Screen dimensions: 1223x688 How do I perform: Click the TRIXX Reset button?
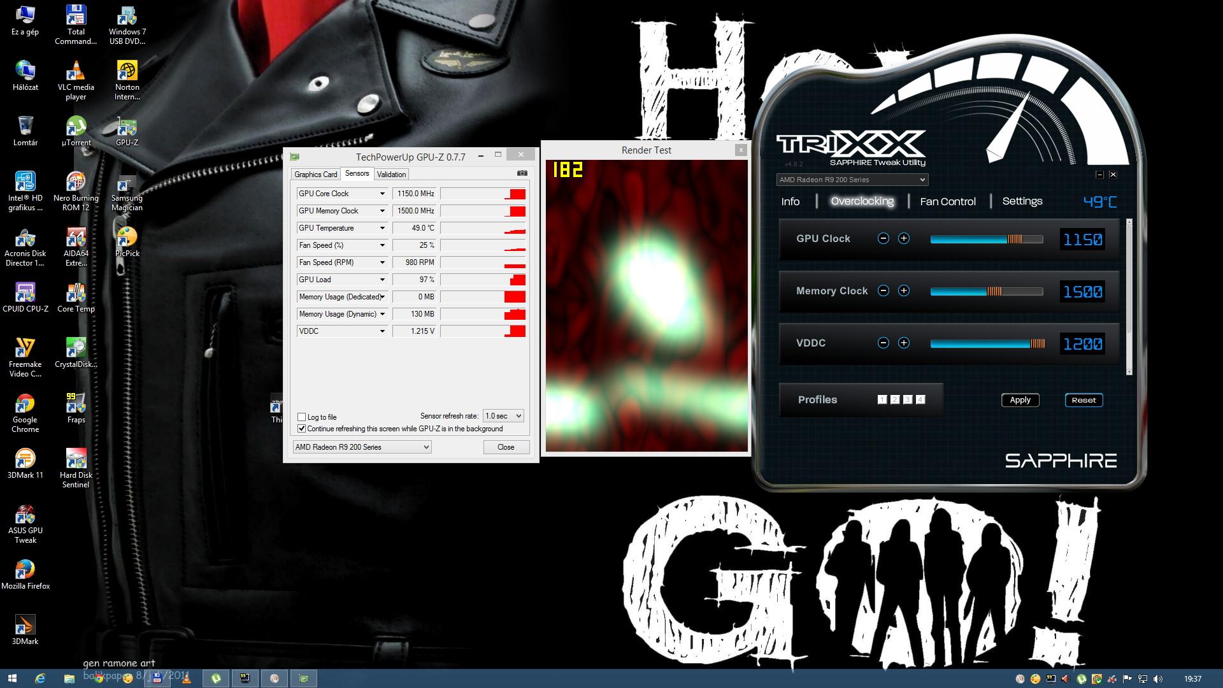tap(1084, 400)
